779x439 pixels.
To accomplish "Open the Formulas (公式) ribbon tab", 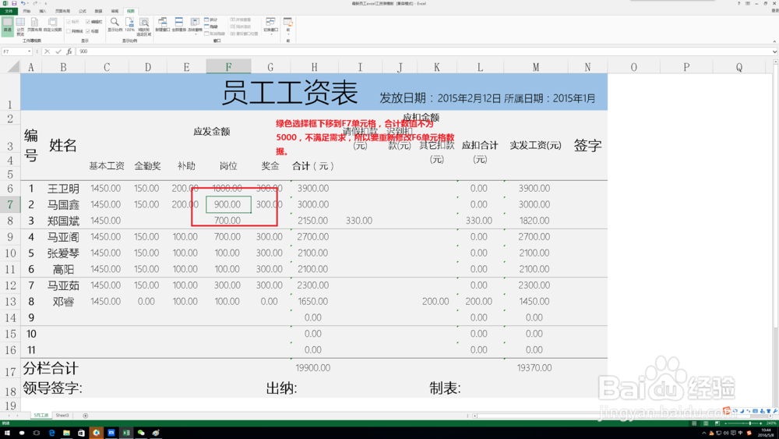I will [83, 11].
